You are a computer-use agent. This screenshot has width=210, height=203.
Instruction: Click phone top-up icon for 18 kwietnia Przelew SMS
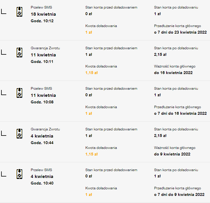click(x=19, y=12)
